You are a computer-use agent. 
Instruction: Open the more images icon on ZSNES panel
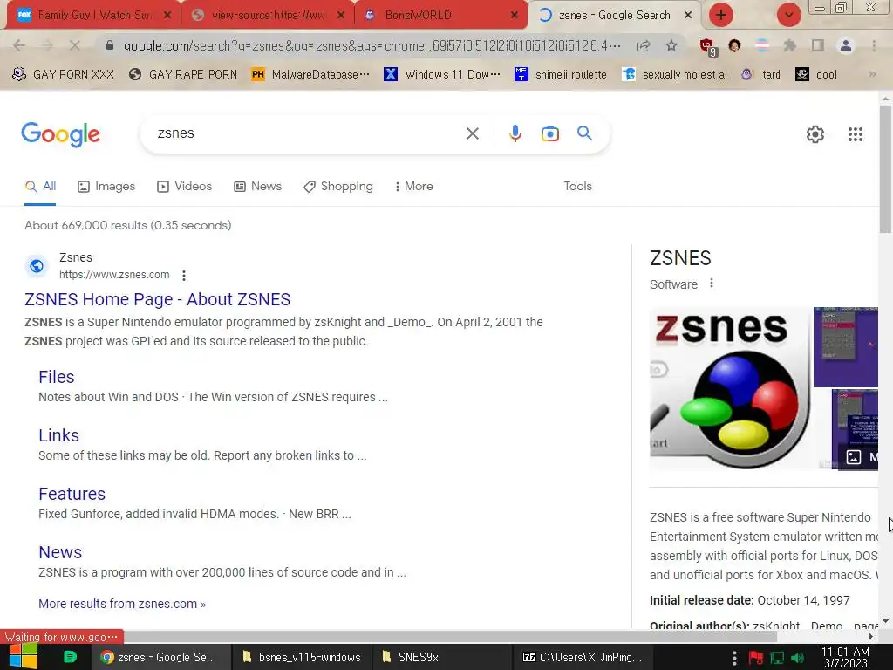pyautogui.click(x=853, y=457)
